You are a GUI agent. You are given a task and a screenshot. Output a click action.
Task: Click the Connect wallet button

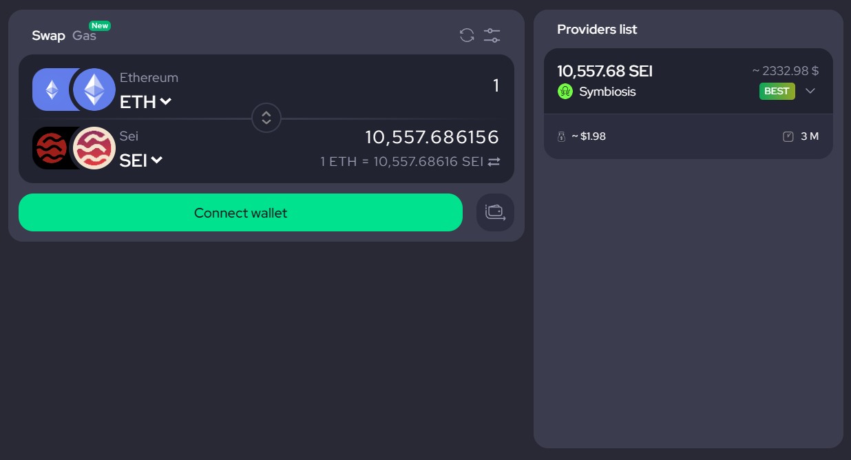(240, 212)
